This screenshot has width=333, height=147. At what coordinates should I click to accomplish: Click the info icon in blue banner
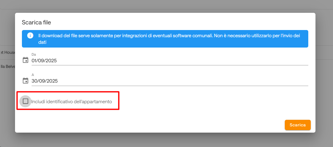[x=30, y=35]
